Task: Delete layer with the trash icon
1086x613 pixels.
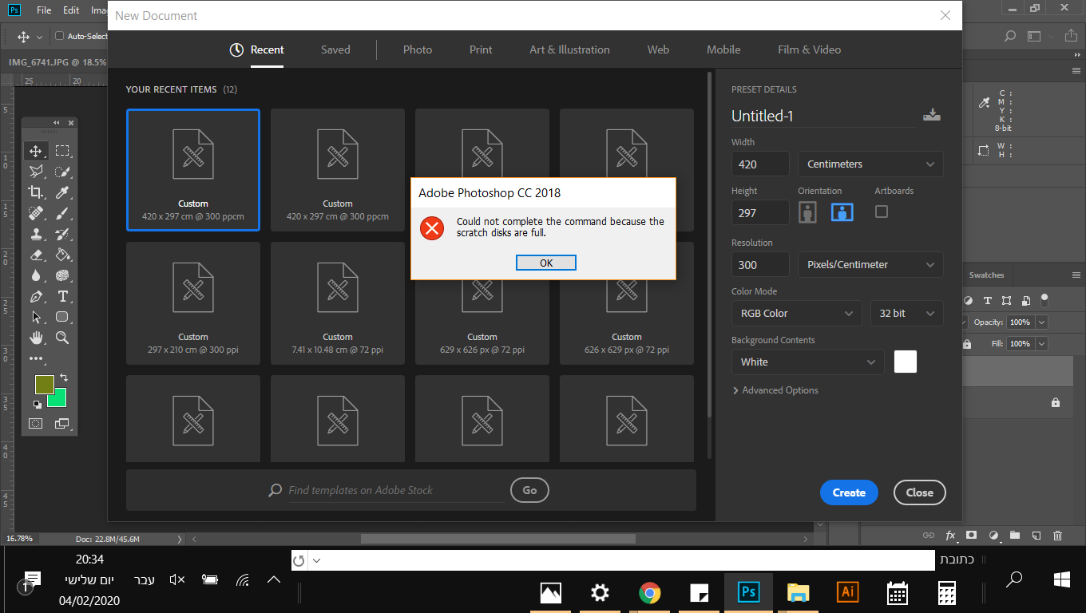Action: (1057, 536)
